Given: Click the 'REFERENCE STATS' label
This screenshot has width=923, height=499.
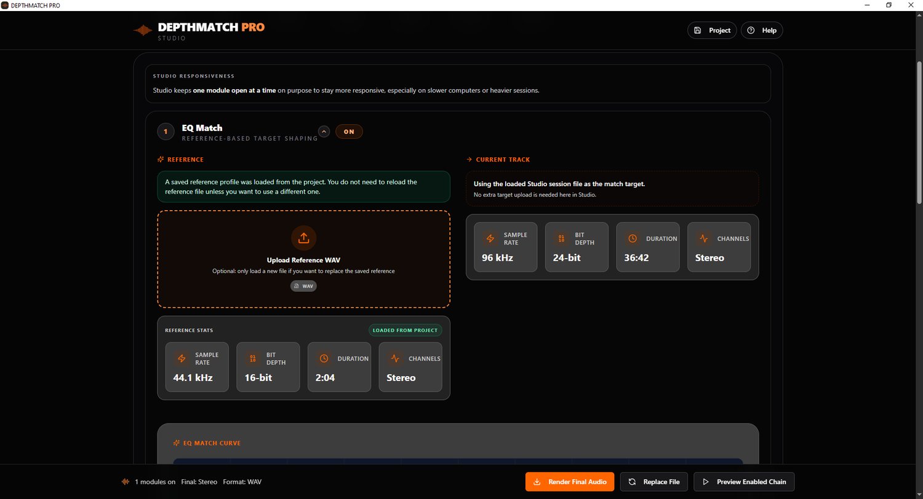Looking at the screenshot, I should pos(189,331).
